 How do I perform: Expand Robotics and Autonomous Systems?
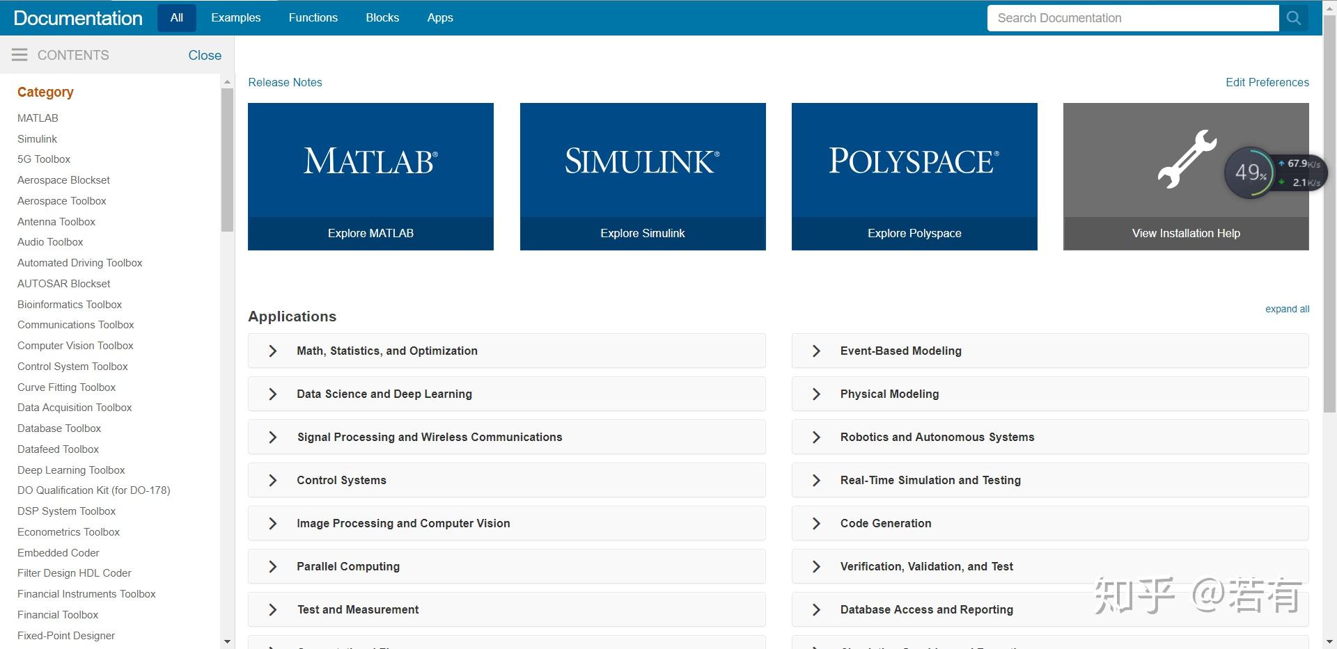[1050, 438]
